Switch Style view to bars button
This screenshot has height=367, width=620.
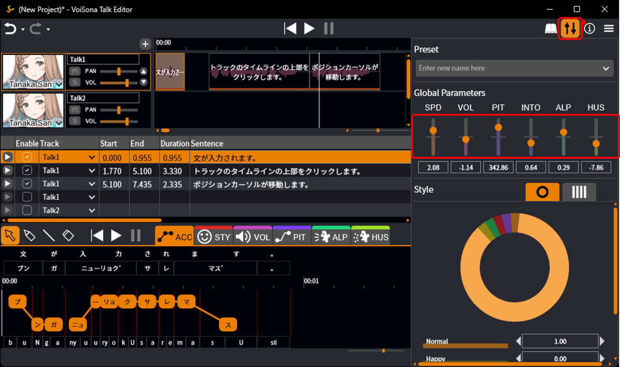click(x=579, y=192)
